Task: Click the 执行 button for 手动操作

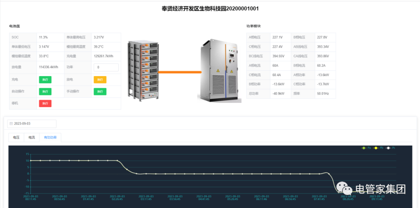Action: (x=100, y=92)
